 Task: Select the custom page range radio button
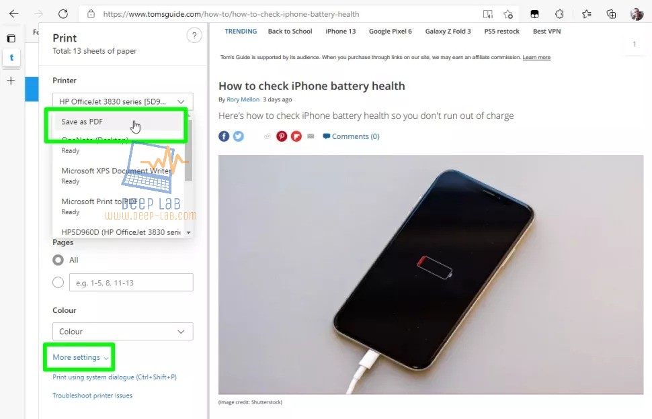click(x=58, y=283)
